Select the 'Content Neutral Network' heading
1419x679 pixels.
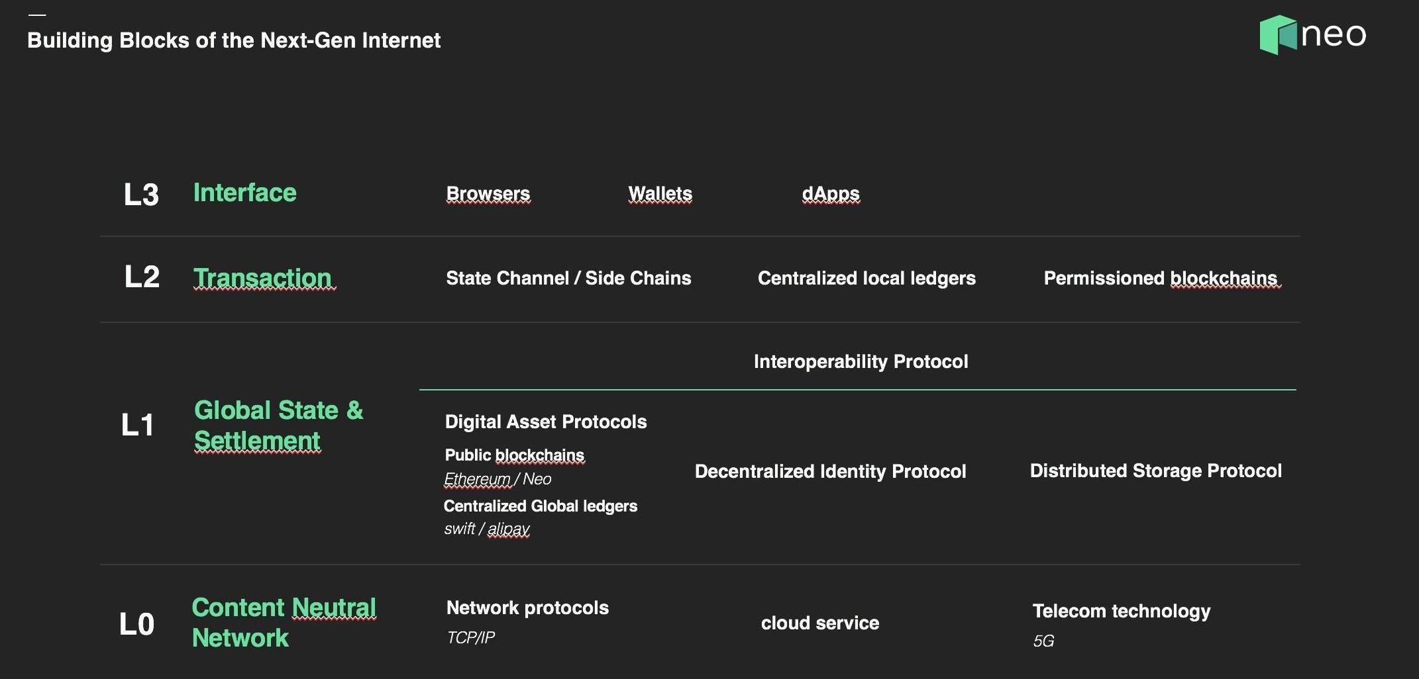[x=284, y=622]
